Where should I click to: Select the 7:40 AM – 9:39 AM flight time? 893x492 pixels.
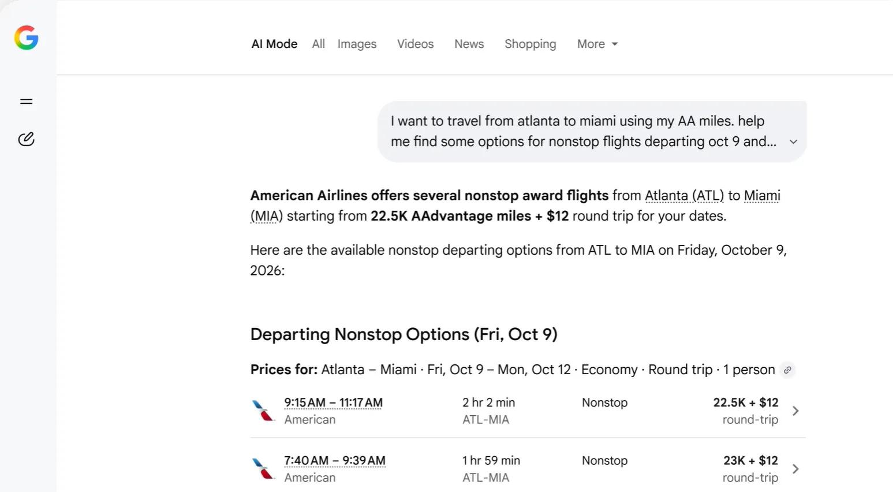(335, 460)
